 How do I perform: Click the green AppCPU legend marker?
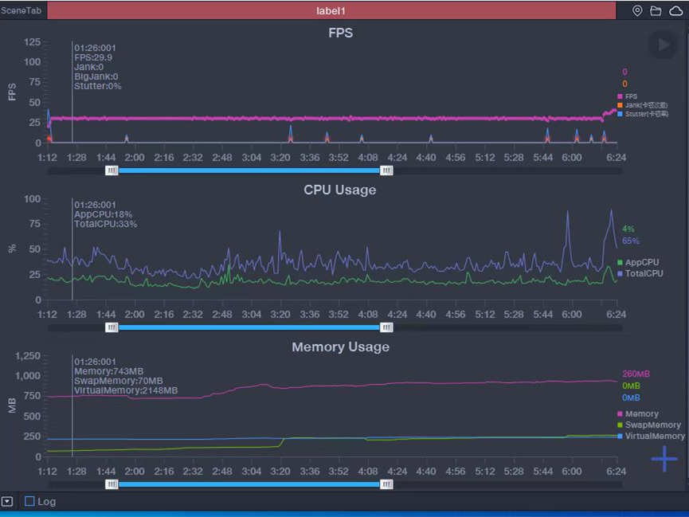click(x=620, y=262)
